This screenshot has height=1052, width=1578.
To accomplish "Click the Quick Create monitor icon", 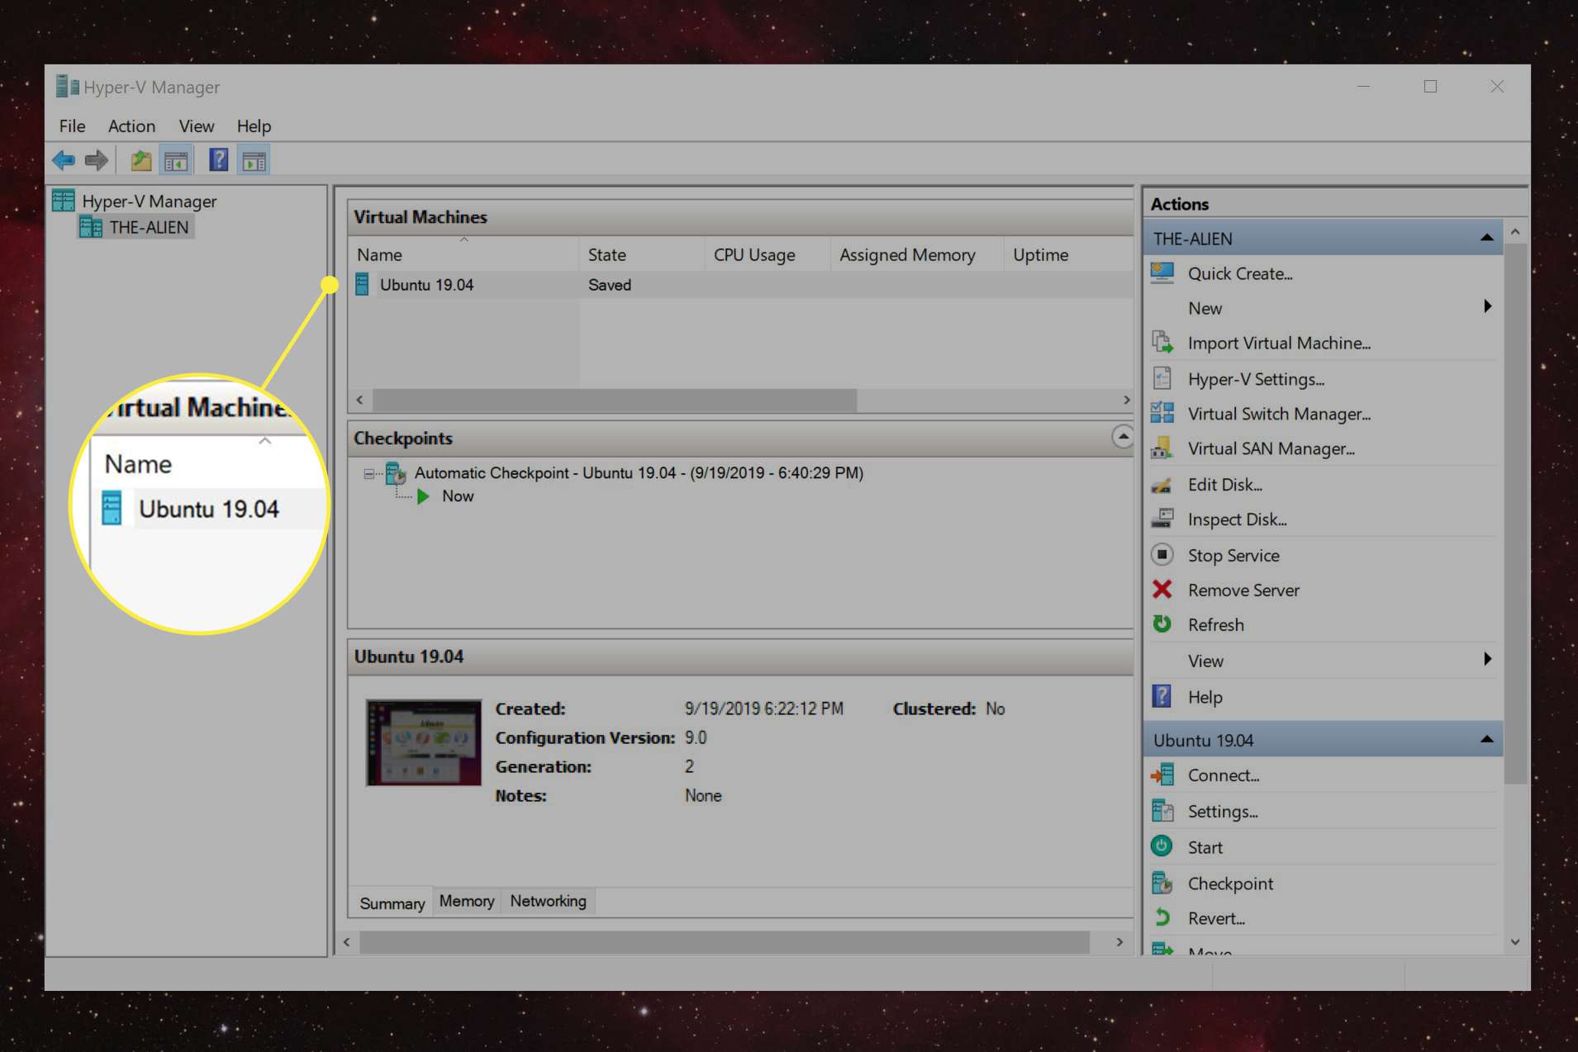I will pyautogui.click(x=1162, y=273).
